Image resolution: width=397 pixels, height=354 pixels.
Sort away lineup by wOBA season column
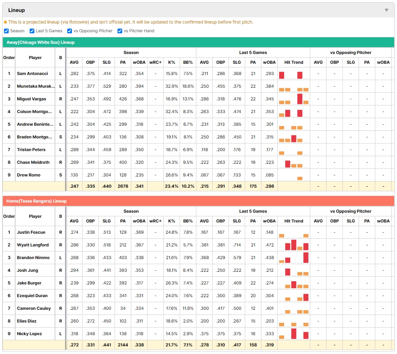(139, 62)
